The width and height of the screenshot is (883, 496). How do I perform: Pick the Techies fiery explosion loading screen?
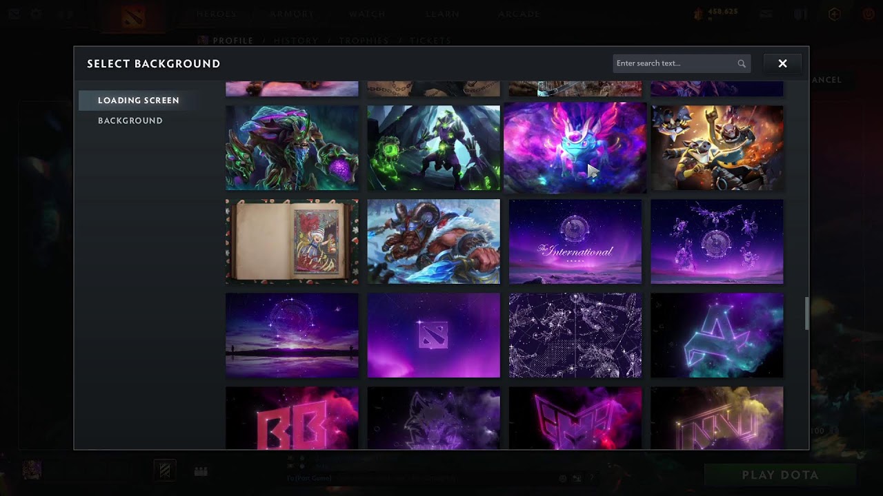click(x=717, y=147)
